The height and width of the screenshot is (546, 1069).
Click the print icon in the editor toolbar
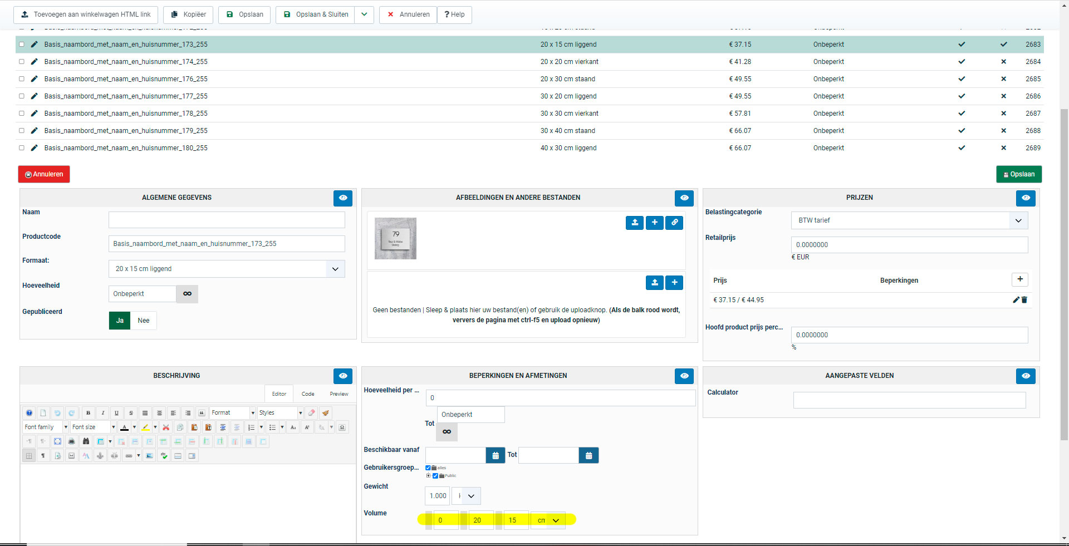coord(71,441)
